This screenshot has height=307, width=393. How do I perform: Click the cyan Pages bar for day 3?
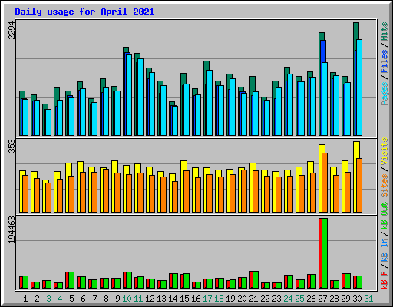point(48,122)
